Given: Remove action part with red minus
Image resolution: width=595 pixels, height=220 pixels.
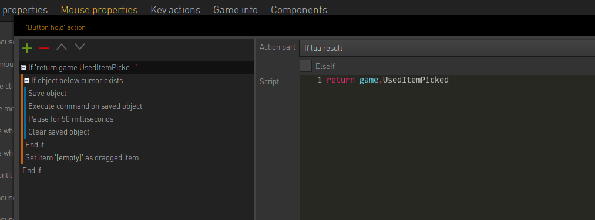Looking at the screenshot, I should click(x=44, y=48).
